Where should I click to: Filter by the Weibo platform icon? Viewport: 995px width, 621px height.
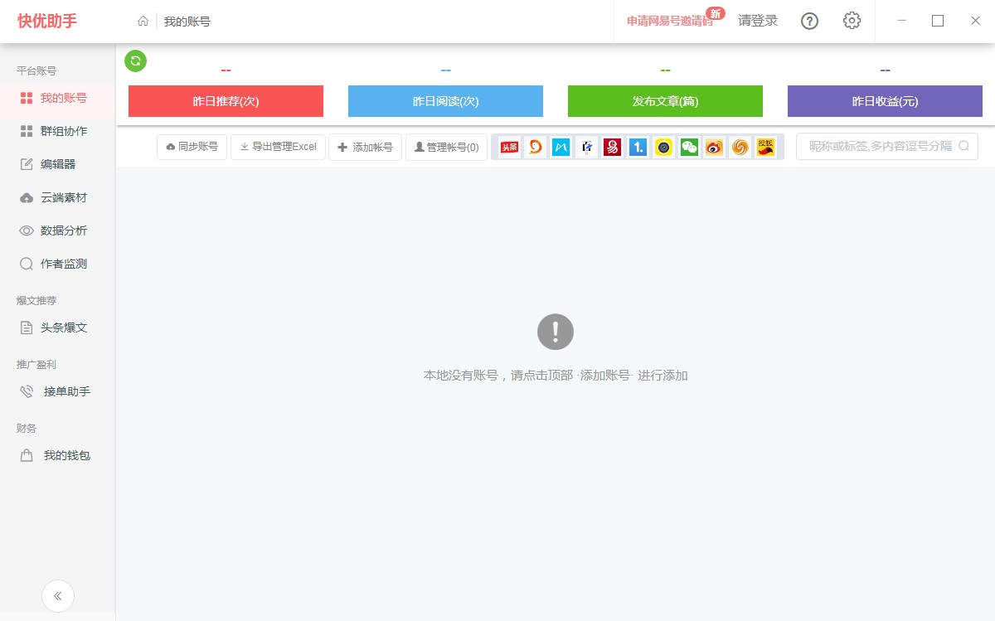[x=714, y=147]
